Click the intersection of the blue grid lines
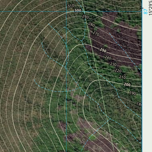Viewport: 152px width, 152px height. [x=66, y=11]
